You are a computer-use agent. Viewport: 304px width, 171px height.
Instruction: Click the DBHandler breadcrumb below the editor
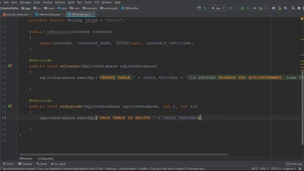tap(26, 159)
